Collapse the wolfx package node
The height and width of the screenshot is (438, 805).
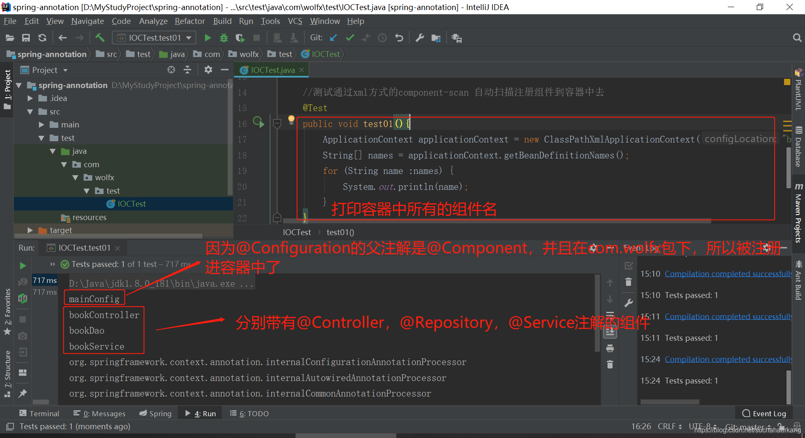75,178
